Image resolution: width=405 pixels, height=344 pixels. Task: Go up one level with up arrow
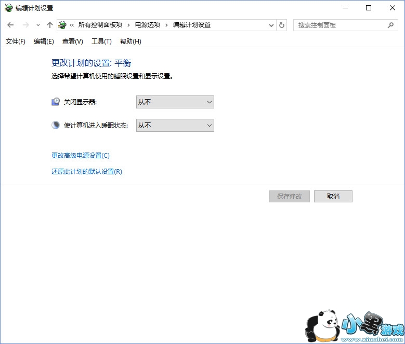pos(49,25)
